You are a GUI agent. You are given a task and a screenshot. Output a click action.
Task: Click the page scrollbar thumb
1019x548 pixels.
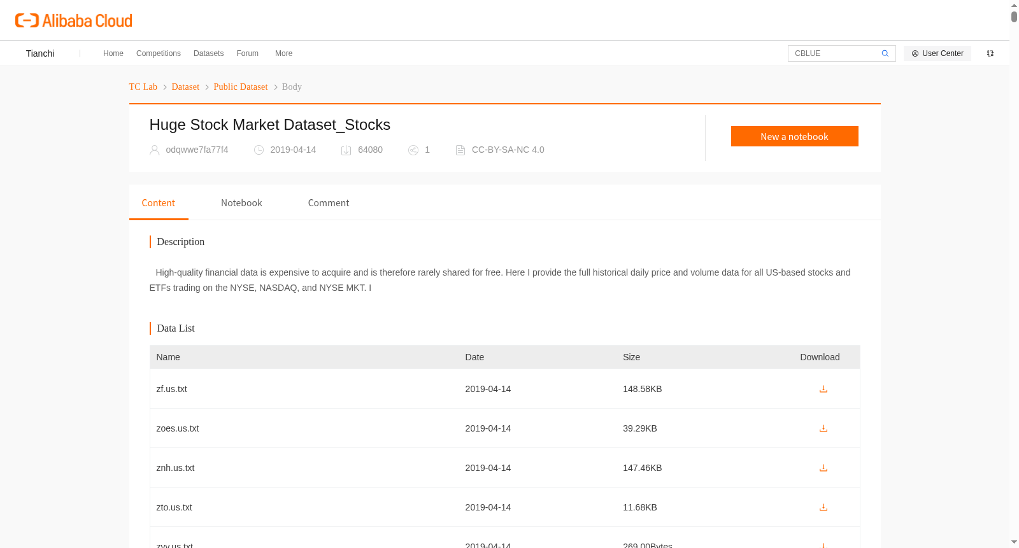[1014, 17]
